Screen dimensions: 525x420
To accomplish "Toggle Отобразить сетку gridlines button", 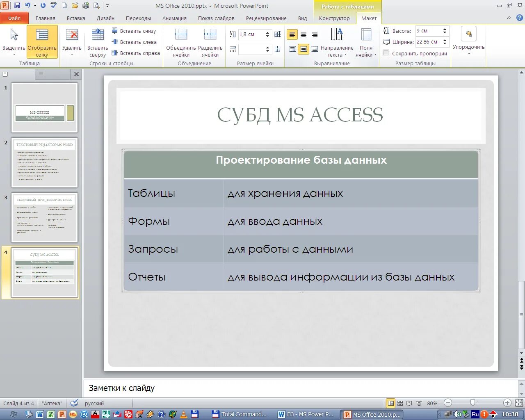I will (42, 42).
